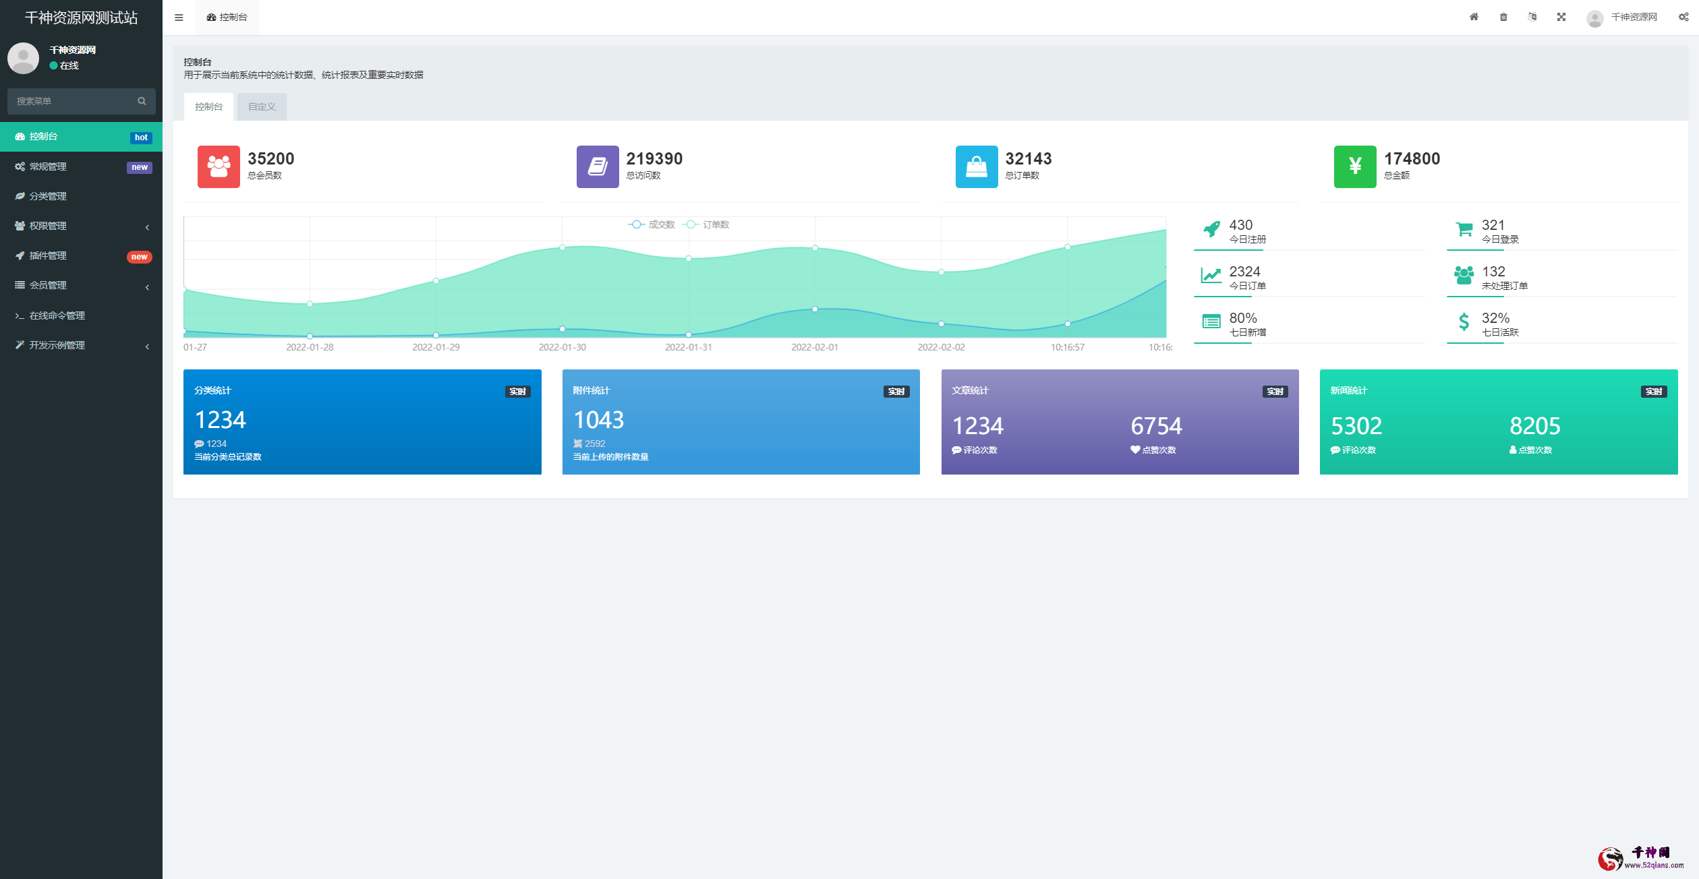1699x879 pixels.
Task: Click the blue new badge on 常规管理
Action: point(140,167)
